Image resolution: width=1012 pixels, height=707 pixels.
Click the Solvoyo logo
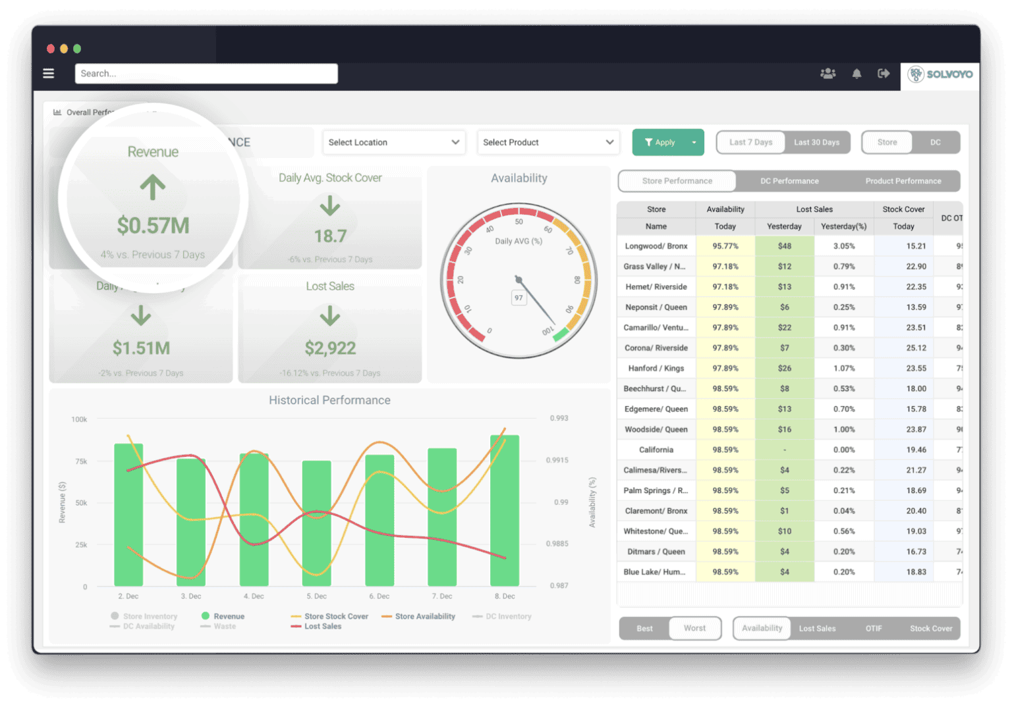coord(940,74)
